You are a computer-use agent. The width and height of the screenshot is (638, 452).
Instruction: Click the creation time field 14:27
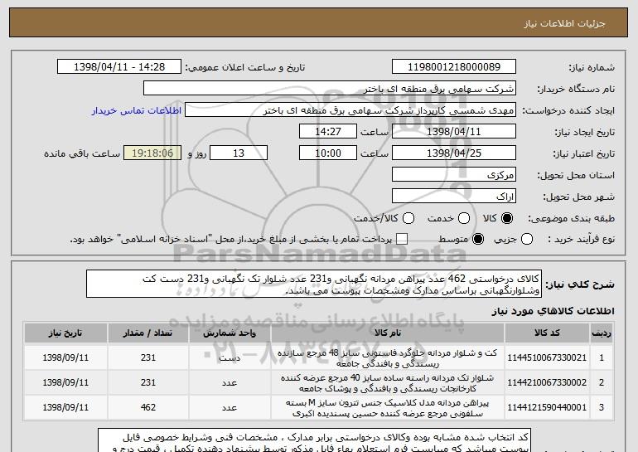[x=328, y=132]
